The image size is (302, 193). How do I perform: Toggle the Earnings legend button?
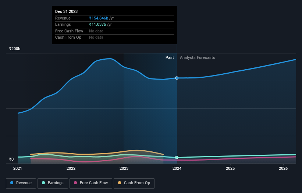click(53, 183)
